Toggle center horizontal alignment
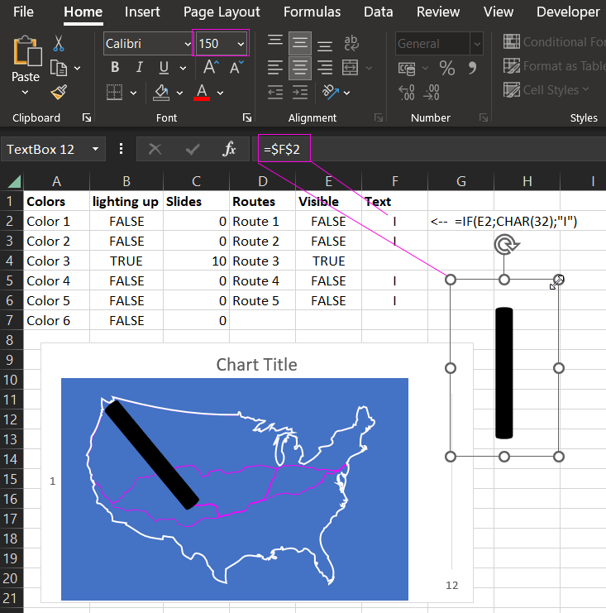This screenshot has width=606, height=613. [300, 68]
